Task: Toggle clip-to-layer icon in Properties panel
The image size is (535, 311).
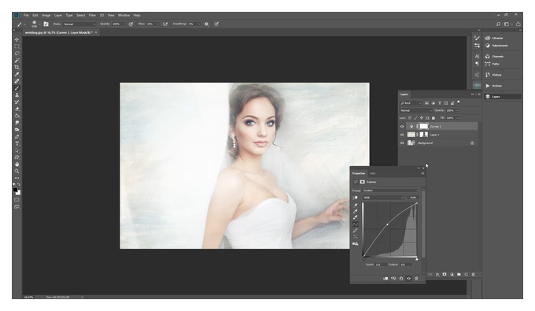Action: tap(386, 278)
